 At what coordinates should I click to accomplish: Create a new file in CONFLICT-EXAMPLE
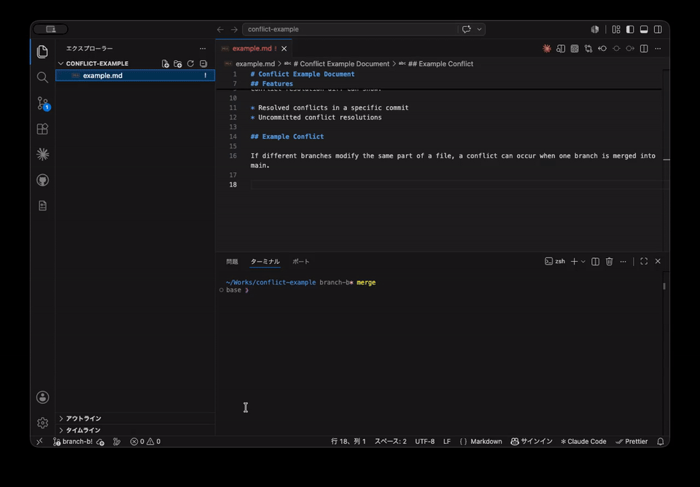click(166, 64)
